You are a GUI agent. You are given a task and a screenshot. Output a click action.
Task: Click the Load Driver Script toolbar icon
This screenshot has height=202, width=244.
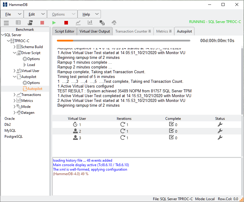tap(30, 23)
